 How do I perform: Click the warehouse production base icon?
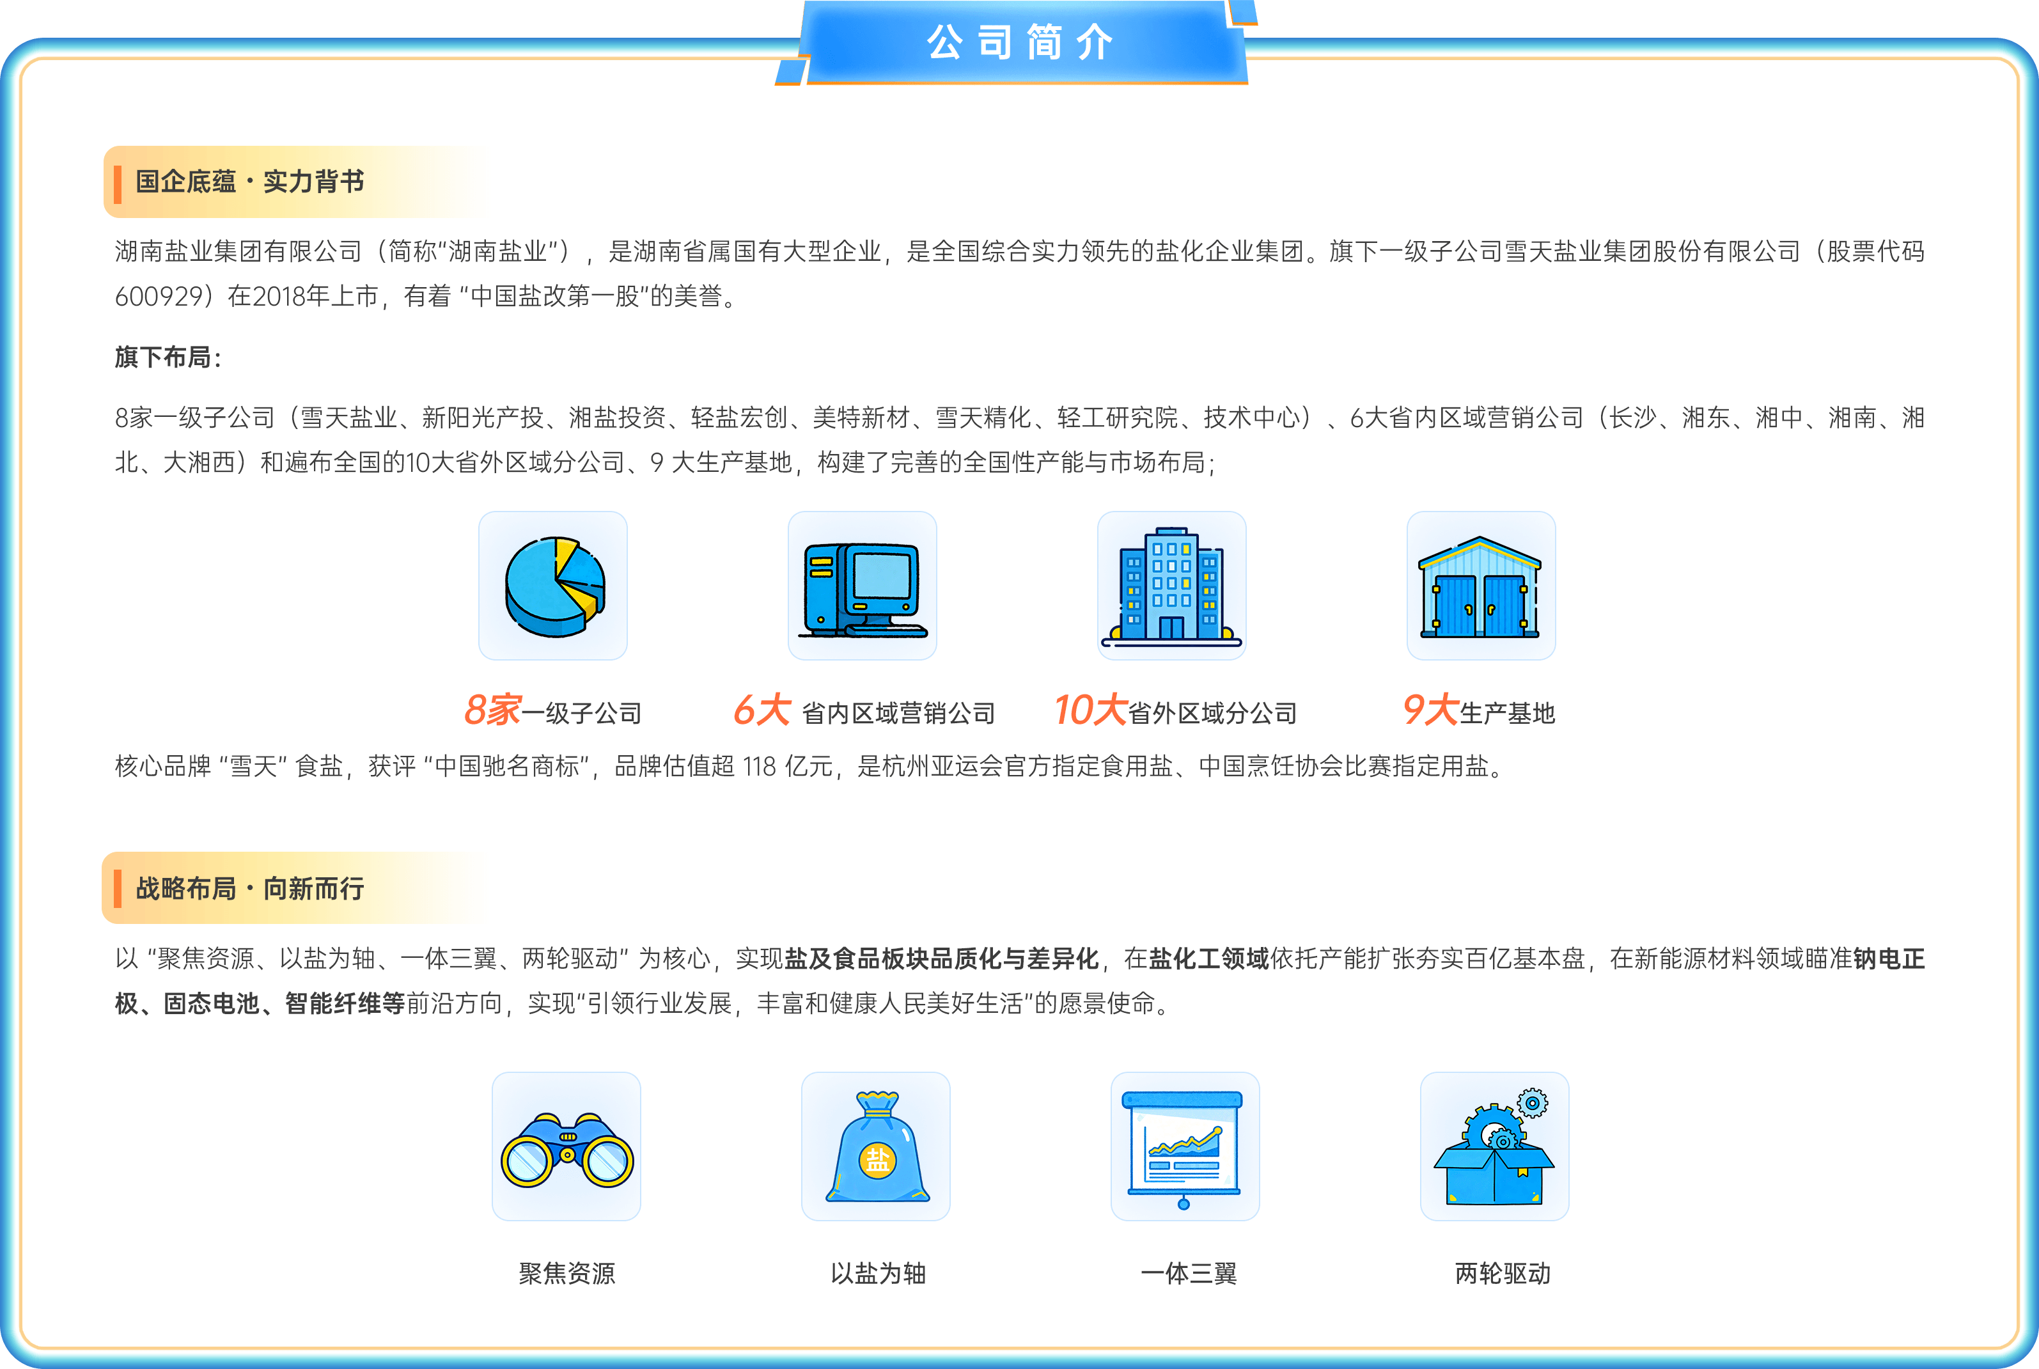[x=1480, y=586]
